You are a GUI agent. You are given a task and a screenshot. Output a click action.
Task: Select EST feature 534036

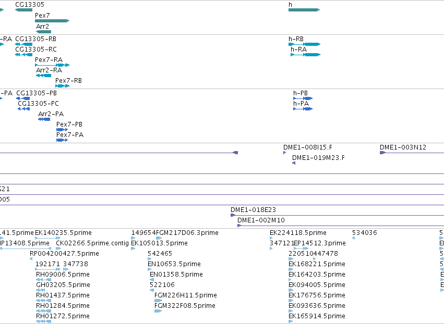(353, 238)
